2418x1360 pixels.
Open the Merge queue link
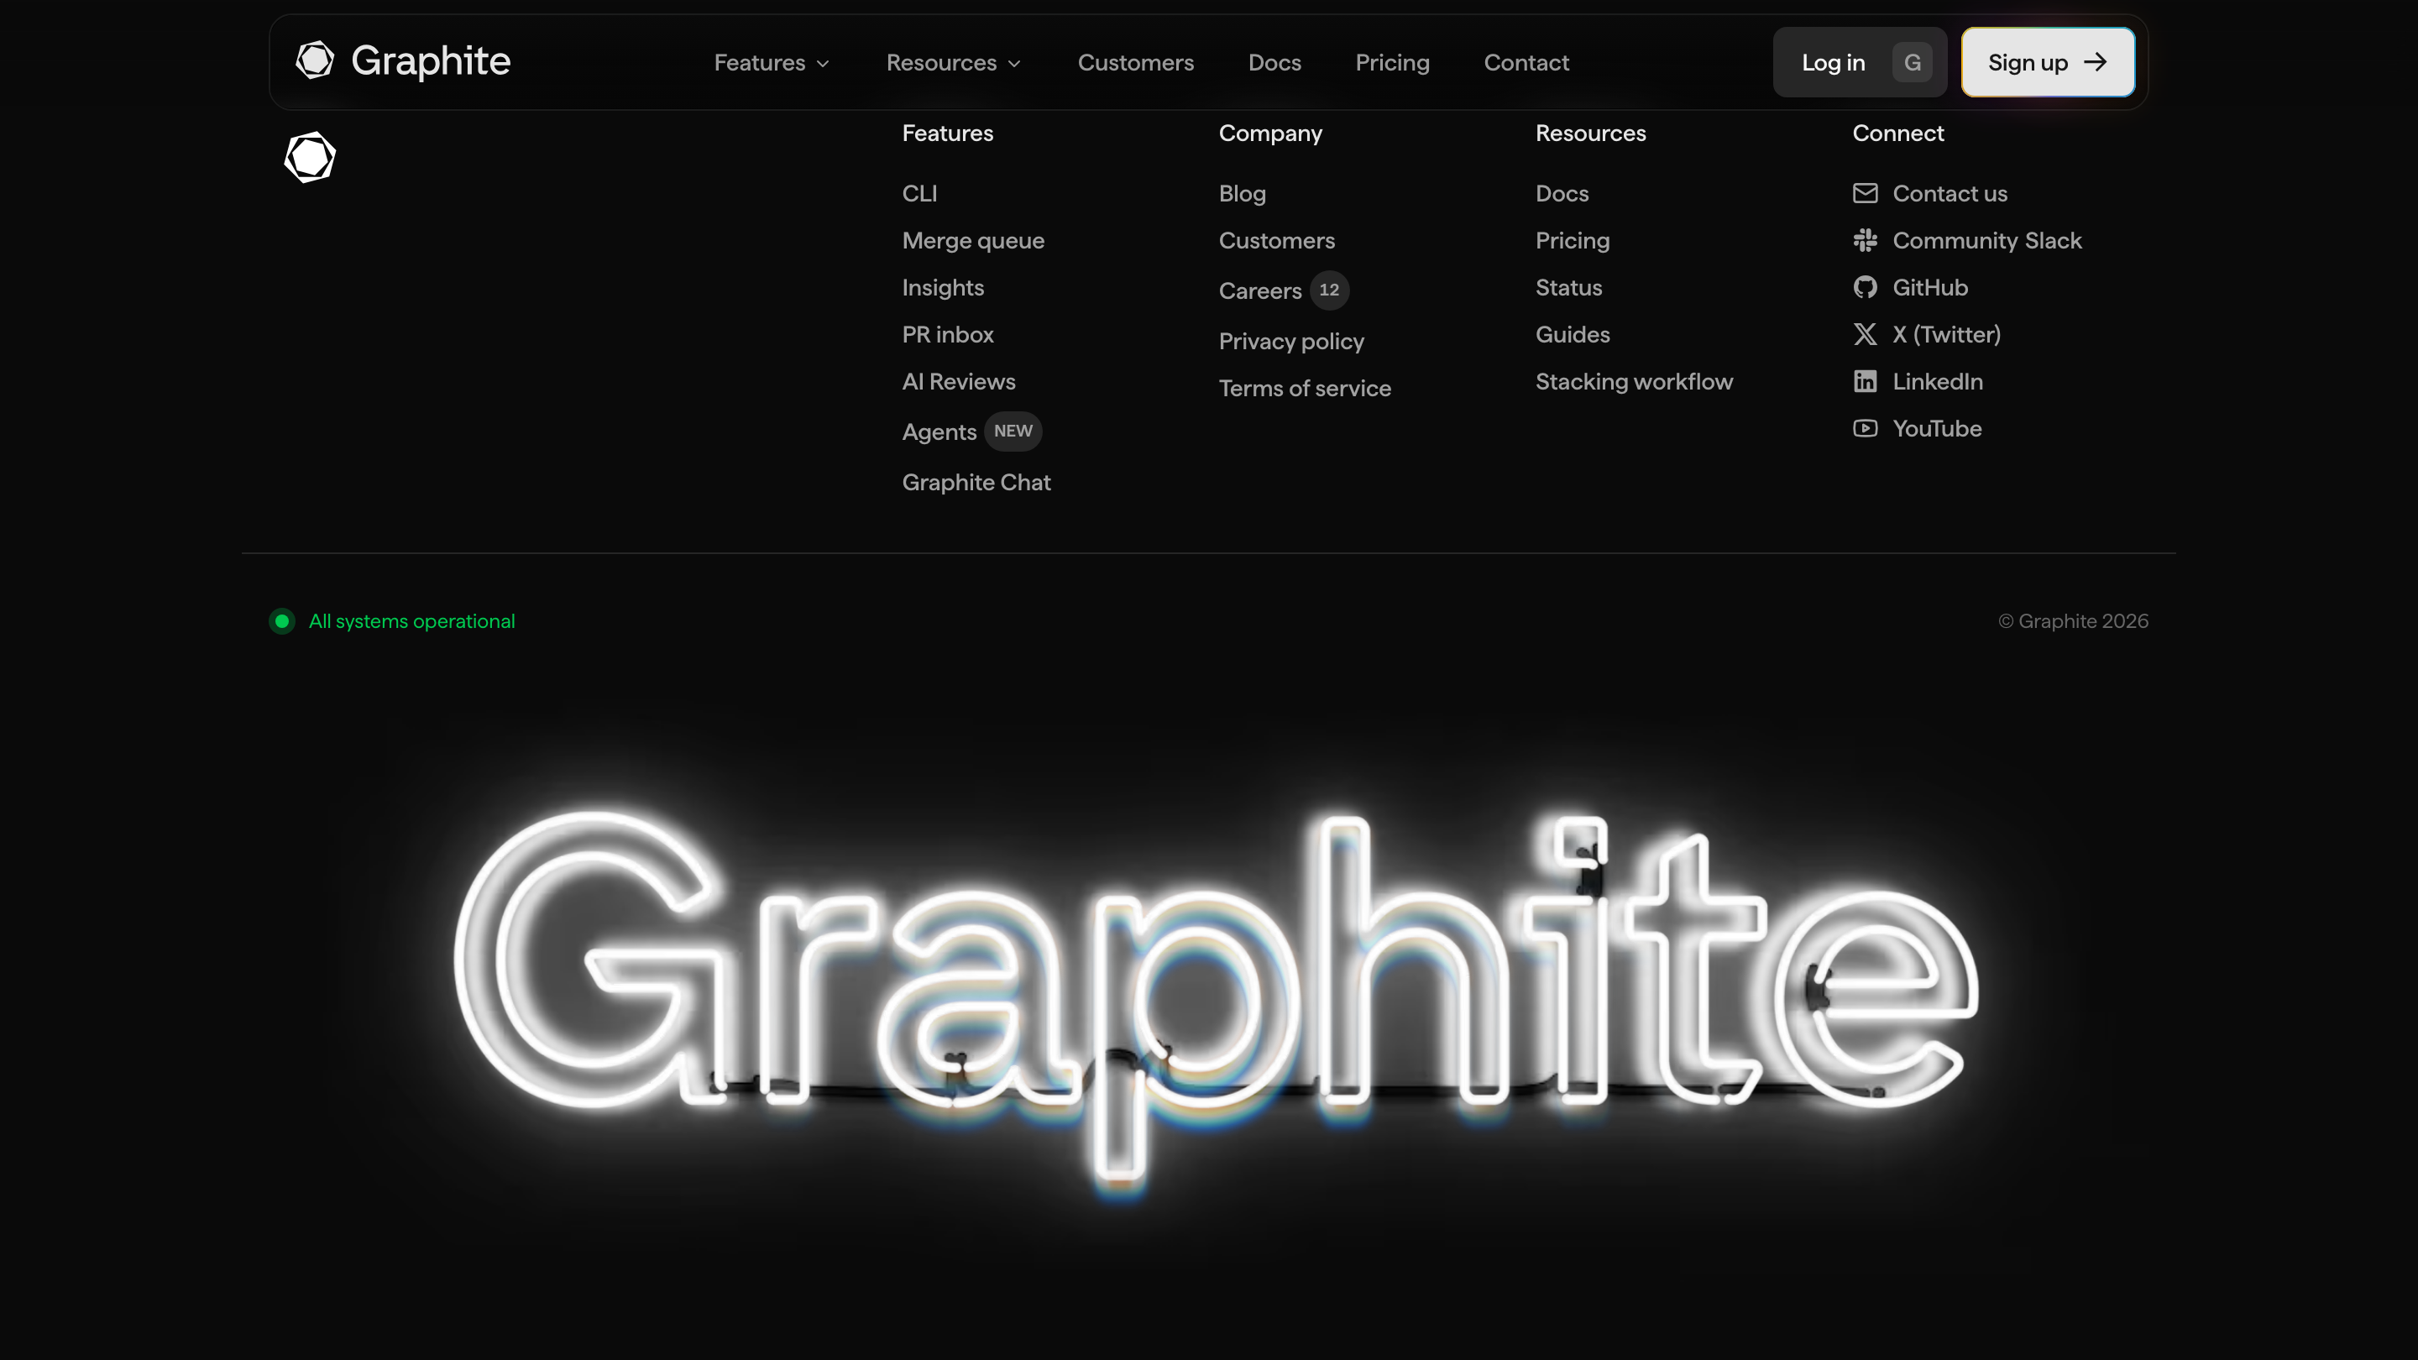[x=973, y=240]
